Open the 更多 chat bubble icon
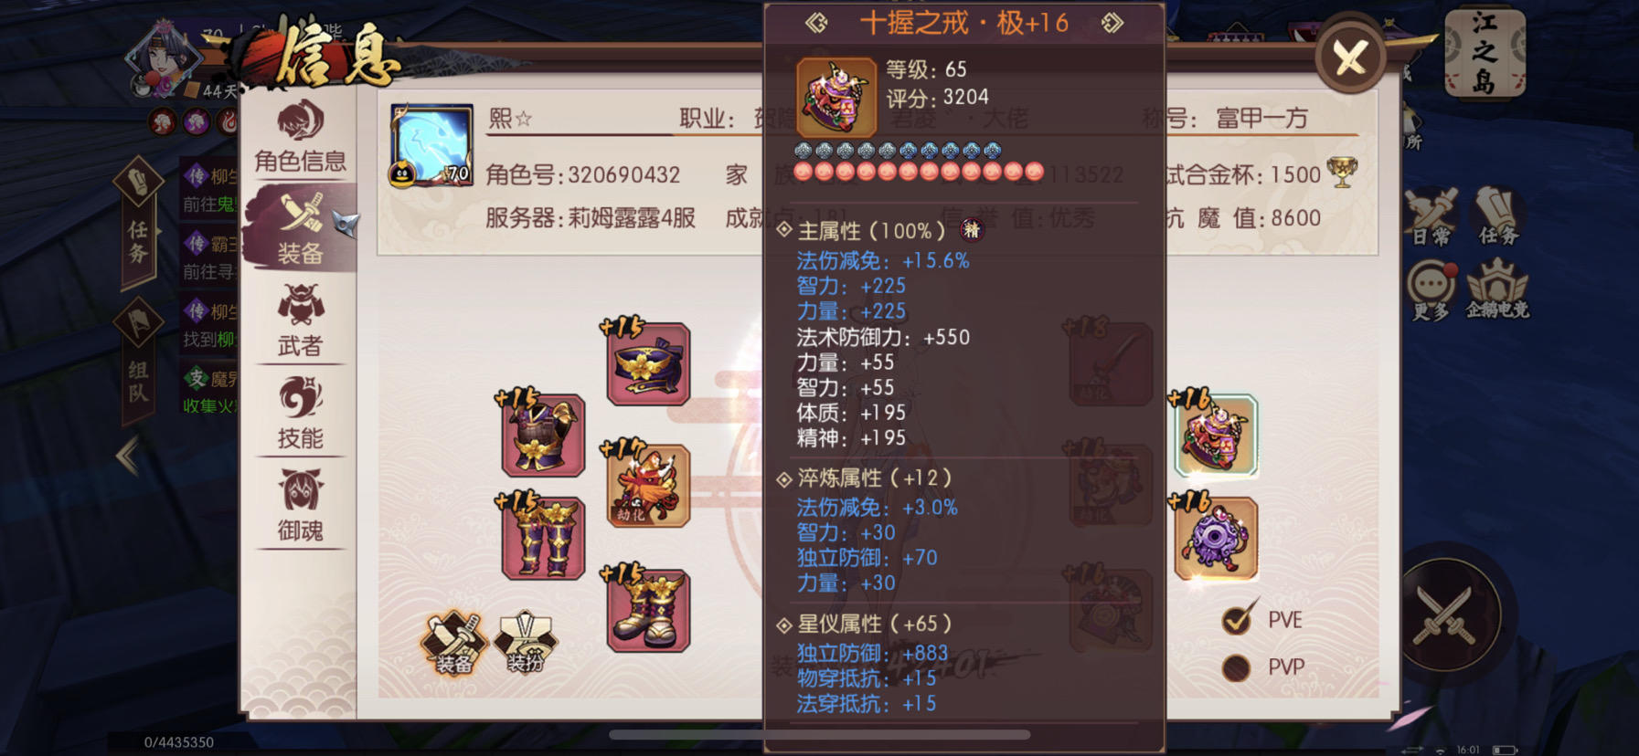Image resolution: width=1639 pixels, height=756 pixels. [1431, 290]
